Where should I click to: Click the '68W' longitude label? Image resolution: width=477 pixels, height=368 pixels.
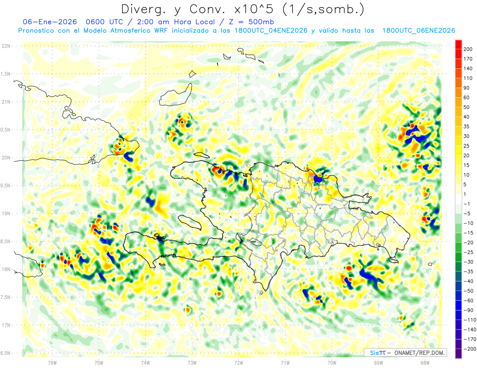[425, 362]
